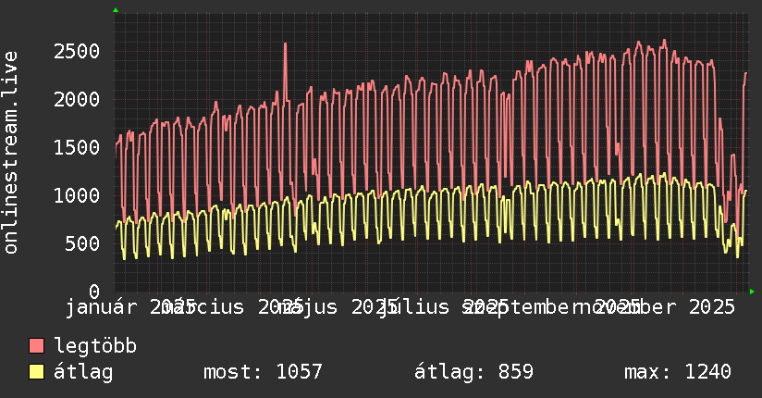This screenshot has width=762, height=398.
Task: Click the green arrow at the x-axis end
Action: click(752, 292)
